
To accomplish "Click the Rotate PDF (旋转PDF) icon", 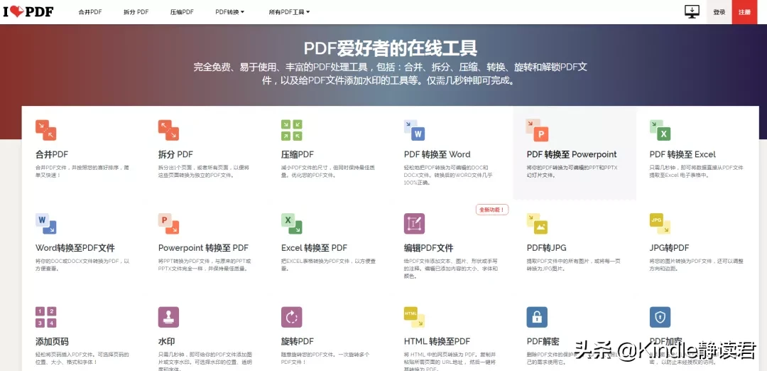I will 292,317.
